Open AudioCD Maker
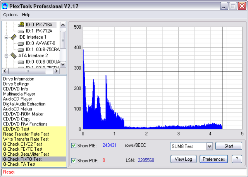Screen dimensions: 248x177 [17, 109]
